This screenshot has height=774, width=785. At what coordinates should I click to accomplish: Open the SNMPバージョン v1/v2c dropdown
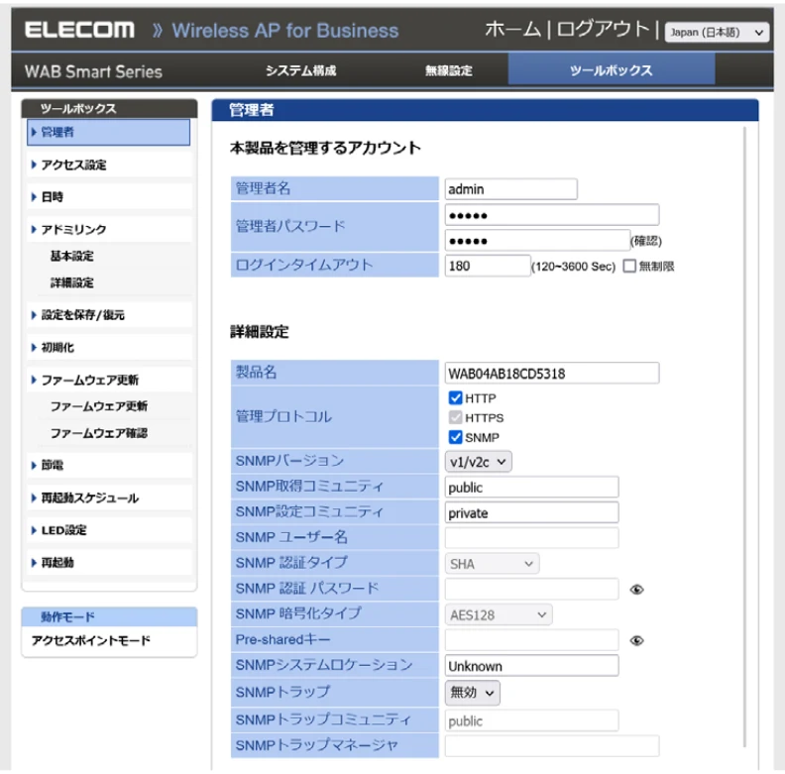[x=478, y=462]
